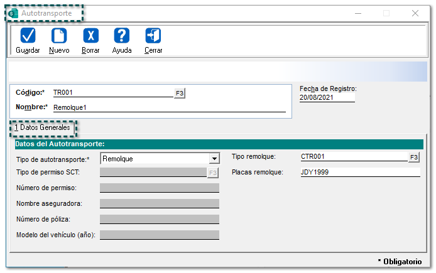Screen dimensions: 436x273
Task: Click the Obligatorio note text
Action: 400,262
